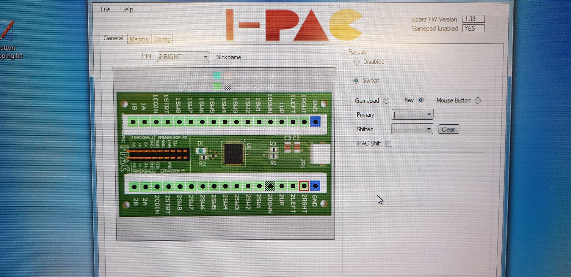Click the Board FW Version field
The image size is (571, 277).
(473, 19)
